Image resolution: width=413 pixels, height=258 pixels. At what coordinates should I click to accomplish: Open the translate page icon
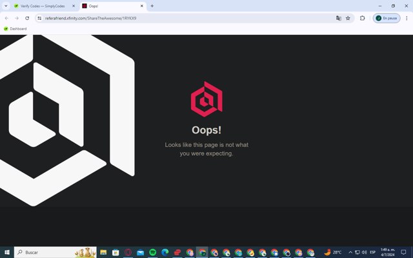[338, 18]
